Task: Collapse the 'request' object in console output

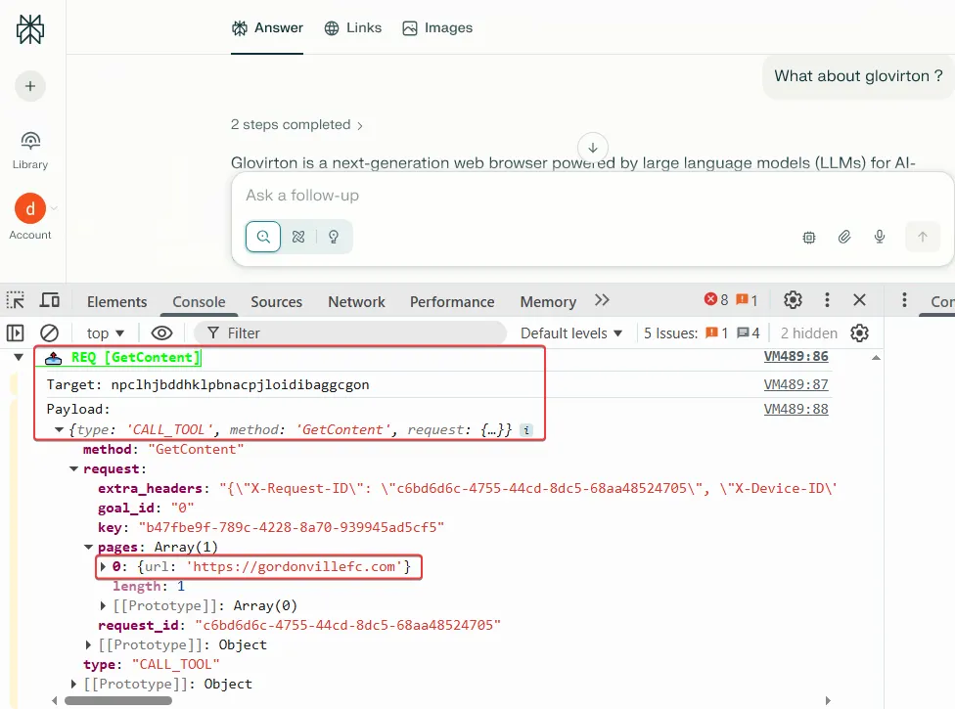Action: tap(73, 467)
